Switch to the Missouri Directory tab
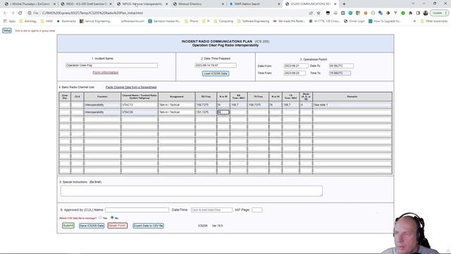 pyautogui.click(x=199, y=4)
